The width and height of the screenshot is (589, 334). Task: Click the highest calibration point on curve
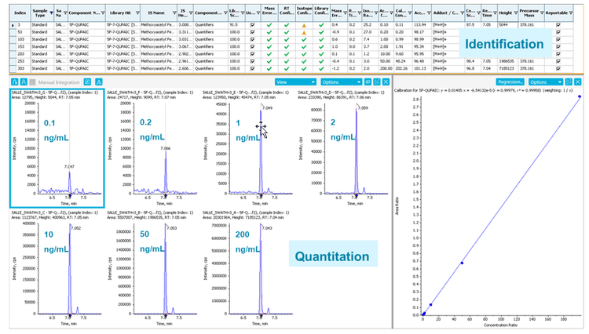(x=579, y=96)
